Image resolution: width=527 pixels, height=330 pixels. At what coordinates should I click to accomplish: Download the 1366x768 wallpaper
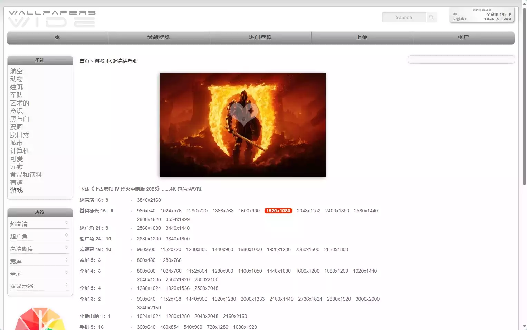pyautogui.click(x=223, y=211)
